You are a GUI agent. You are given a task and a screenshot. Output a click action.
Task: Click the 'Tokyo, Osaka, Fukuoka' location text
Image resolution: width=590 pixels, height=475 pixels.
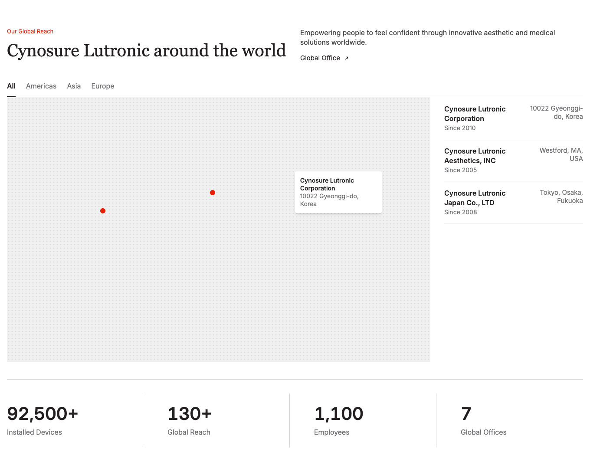(x=561, y=197)
